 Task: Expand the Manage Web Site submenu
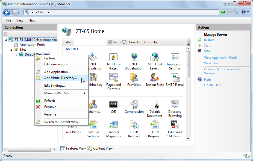pyautogui.click(x=61, y=93)
